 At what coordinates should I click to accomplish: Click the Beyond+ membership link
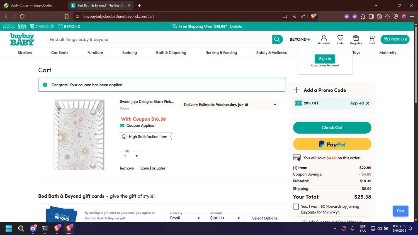(x=308, y=212)
